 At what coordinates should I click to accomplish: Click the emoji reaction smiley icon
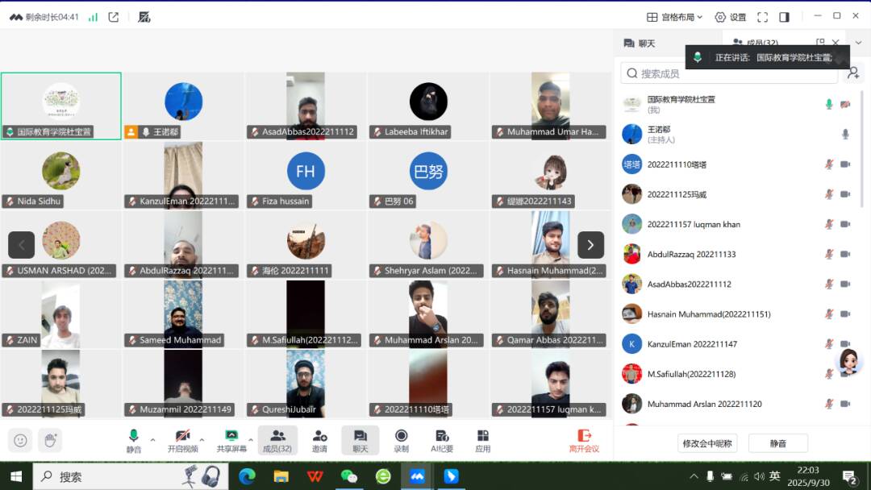(x=20, y=440)
